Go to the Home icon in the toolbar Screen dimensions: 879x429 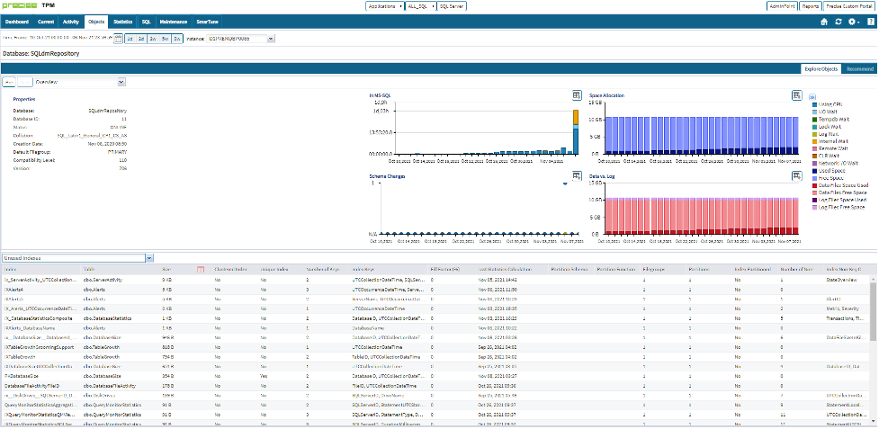[823, 22]
